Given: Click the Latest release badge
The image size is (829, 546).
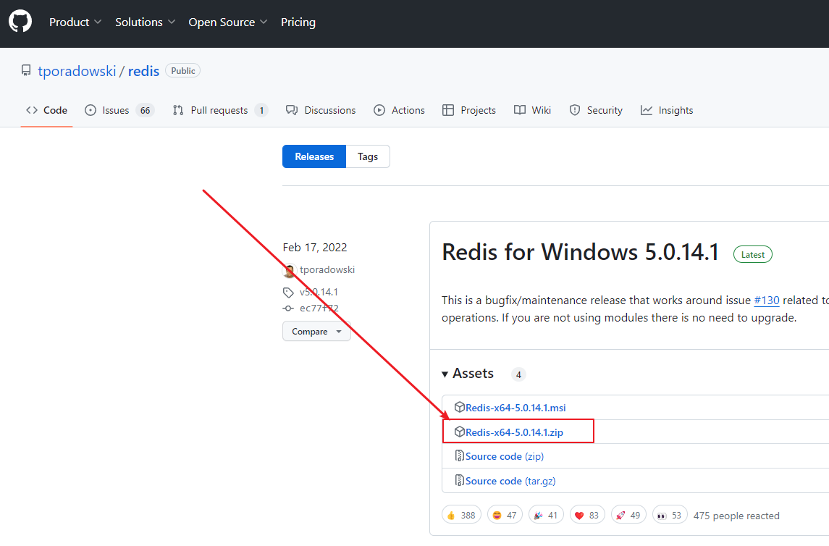Looking at the screenshot, I should [753, 255].
